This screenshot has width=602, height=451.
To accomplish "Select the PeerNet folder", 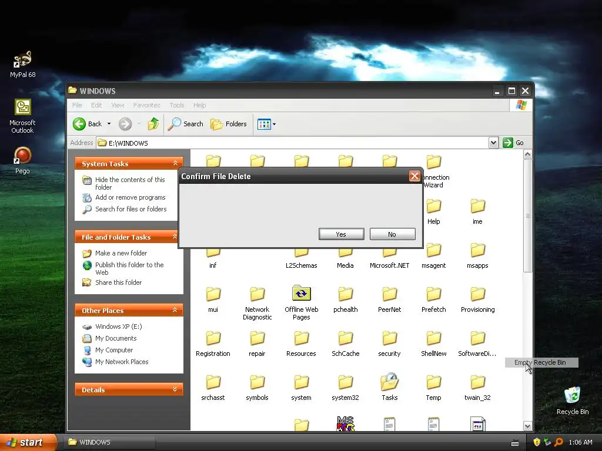I will [389, 299].
